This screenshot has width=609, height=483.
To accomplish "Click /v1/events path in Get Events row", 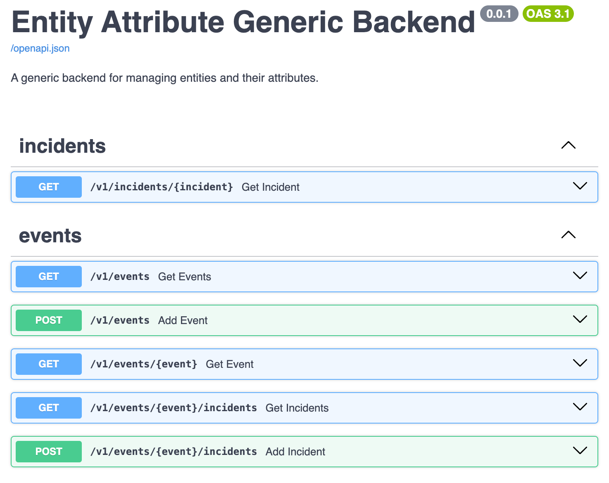I will pos(120,277).
